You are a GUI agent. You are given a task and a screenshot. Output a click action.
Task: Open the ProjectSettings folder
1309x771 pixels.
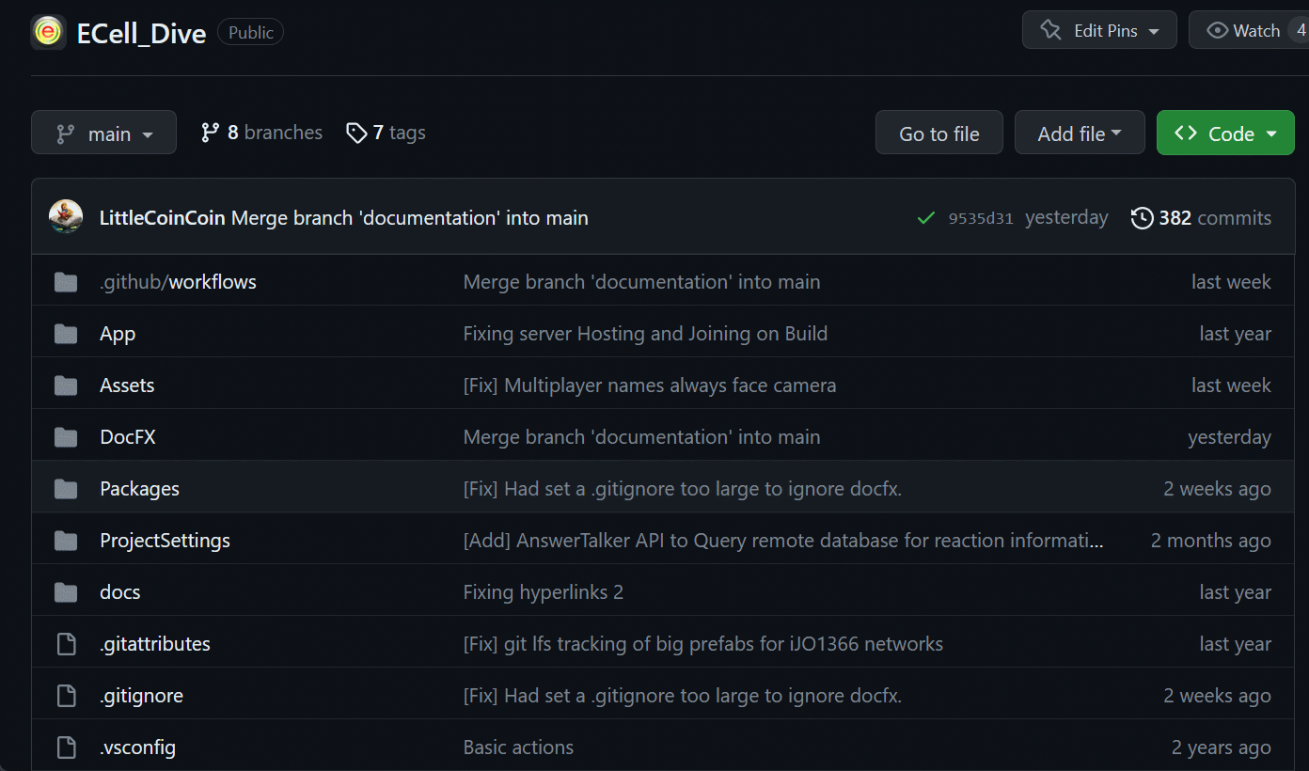pos(165,540)
